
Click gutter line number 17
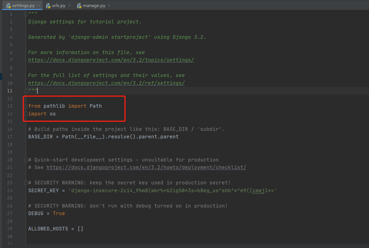(10, 137)
